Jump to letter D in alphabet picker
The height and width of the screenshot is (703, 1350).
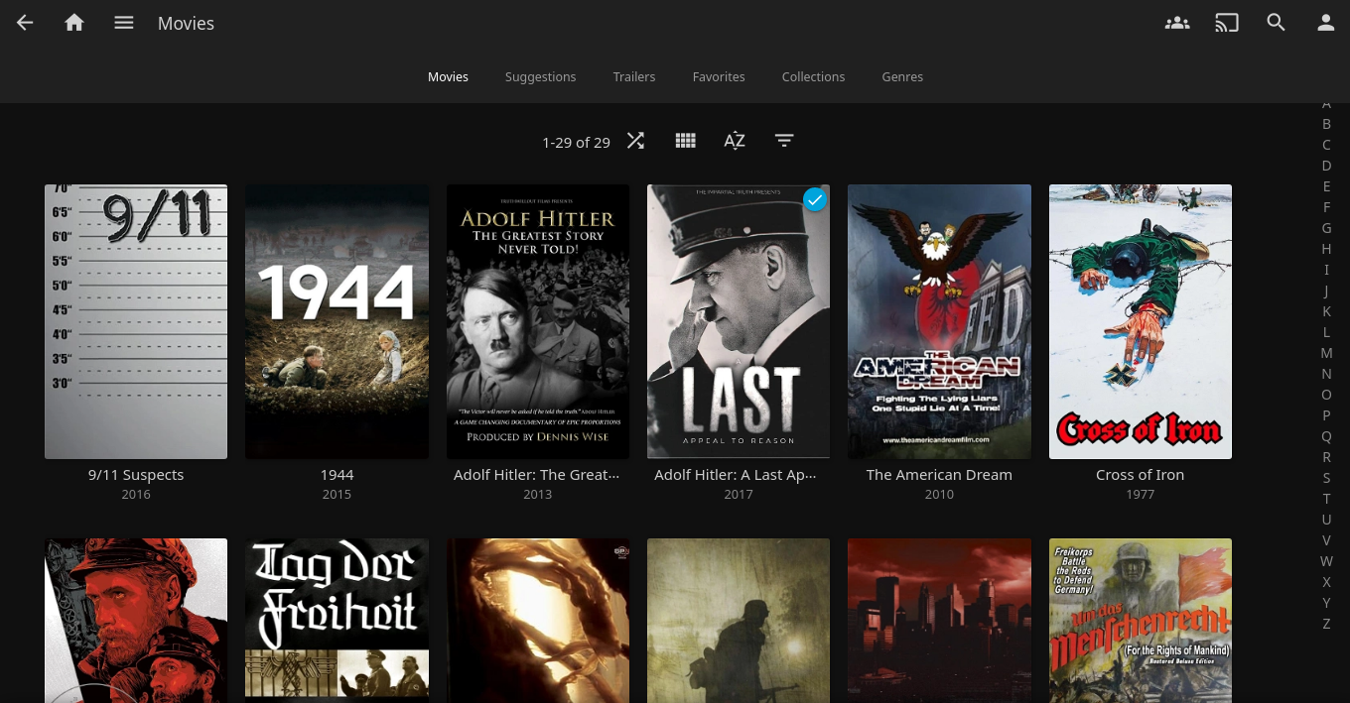(1326, 166)
